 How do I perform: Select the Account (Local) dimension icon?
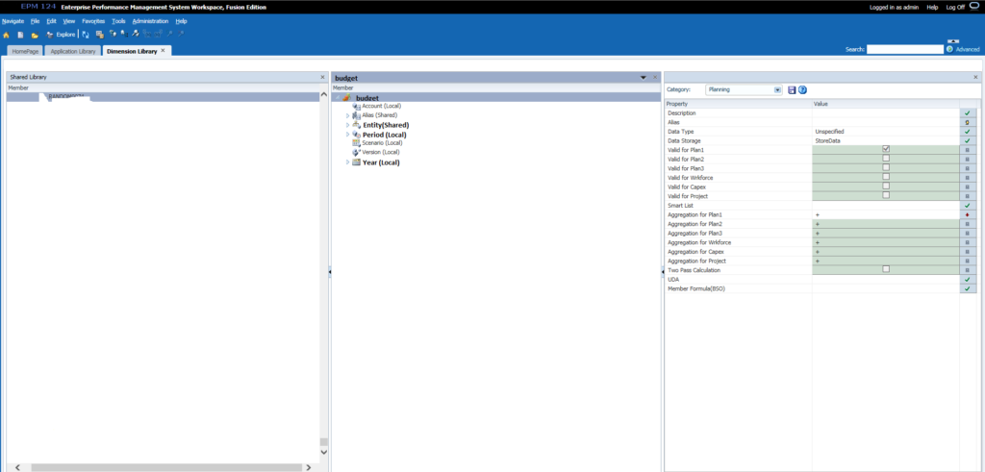point(357,107)
